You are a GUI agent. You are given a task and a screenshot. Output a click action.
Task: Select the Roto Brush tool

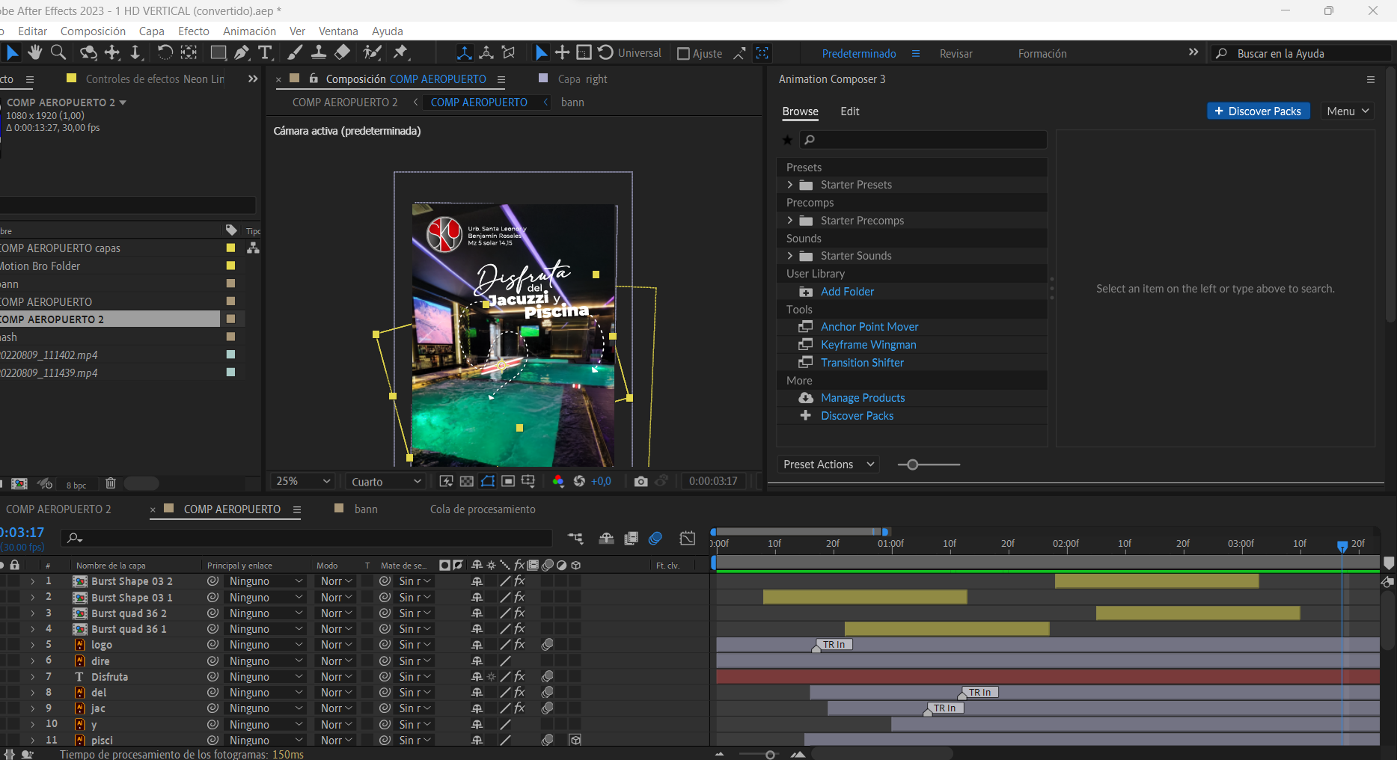pos(372,52)
